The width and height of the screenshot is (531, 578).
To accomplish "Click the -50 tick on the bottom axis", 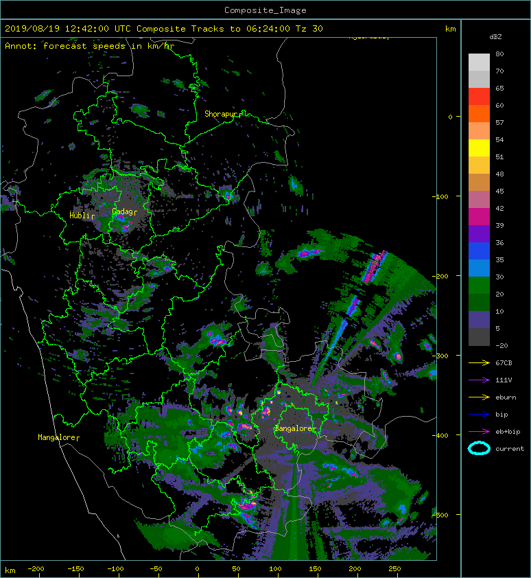I will click(156, 569).
